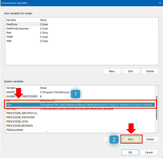Viewport: 163px width, 158px height.
Task: Close the Environment Variables dialog
Action: (x=160, y=3)
